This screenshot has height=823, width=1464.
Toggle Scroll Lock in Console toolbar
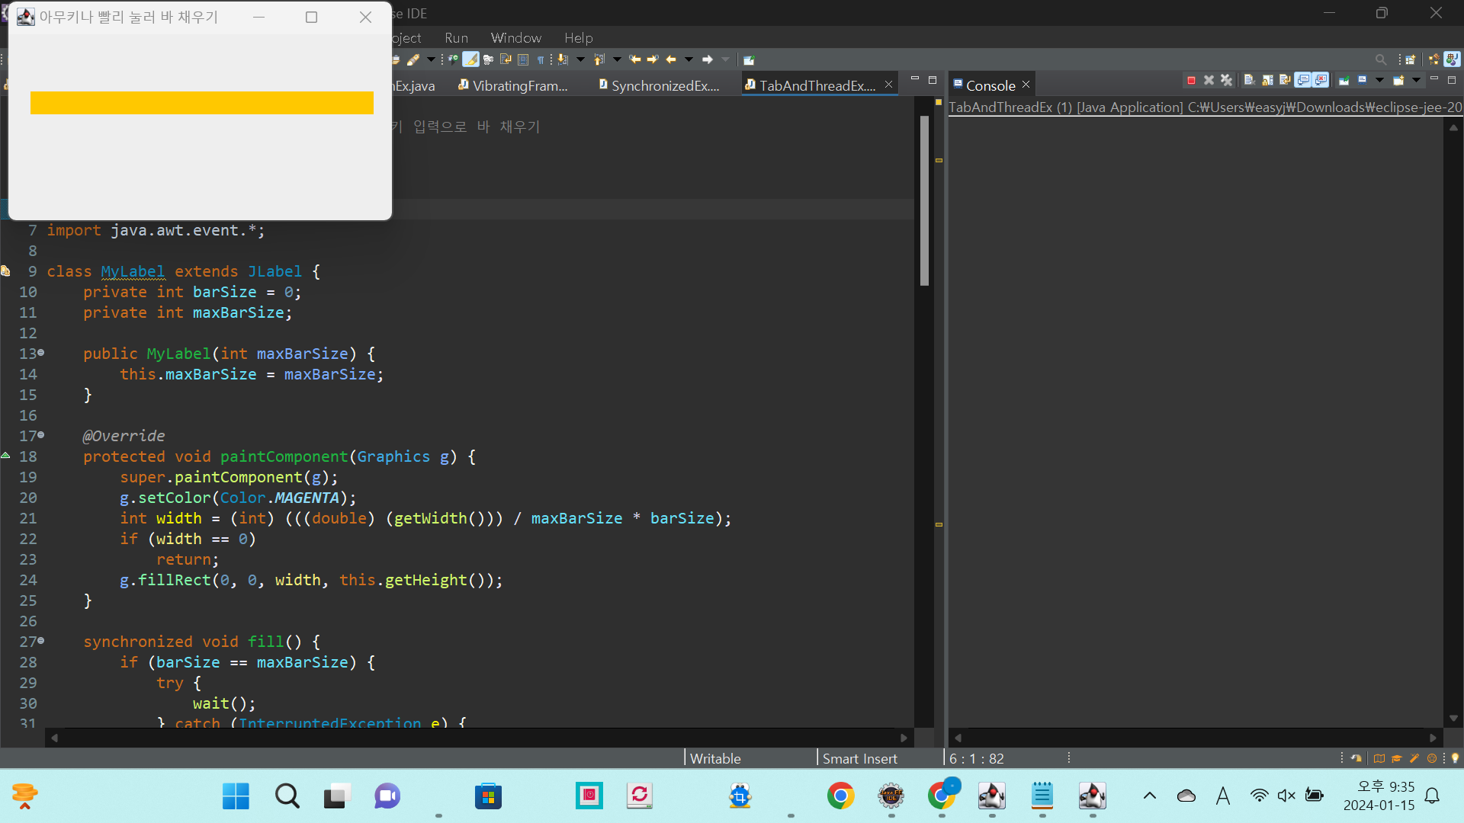coord(1267,80)
